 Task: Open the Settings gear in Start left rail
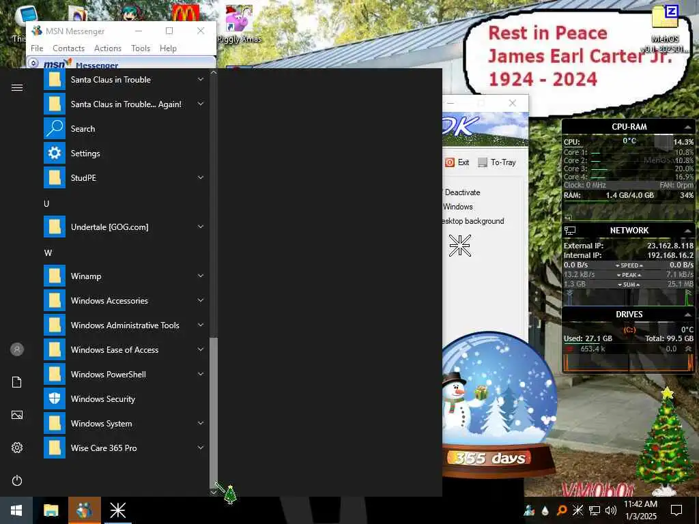click(x=17, y=448)
